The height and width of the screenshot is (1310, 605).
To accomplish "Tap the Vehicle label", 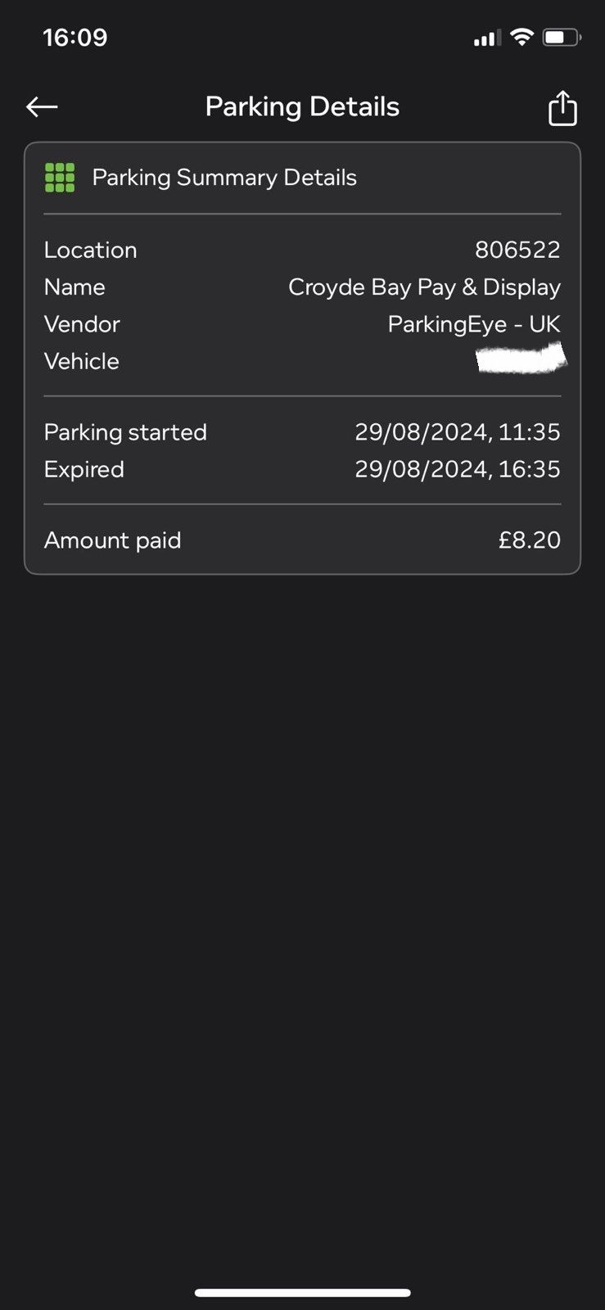I will coord(82,361).
